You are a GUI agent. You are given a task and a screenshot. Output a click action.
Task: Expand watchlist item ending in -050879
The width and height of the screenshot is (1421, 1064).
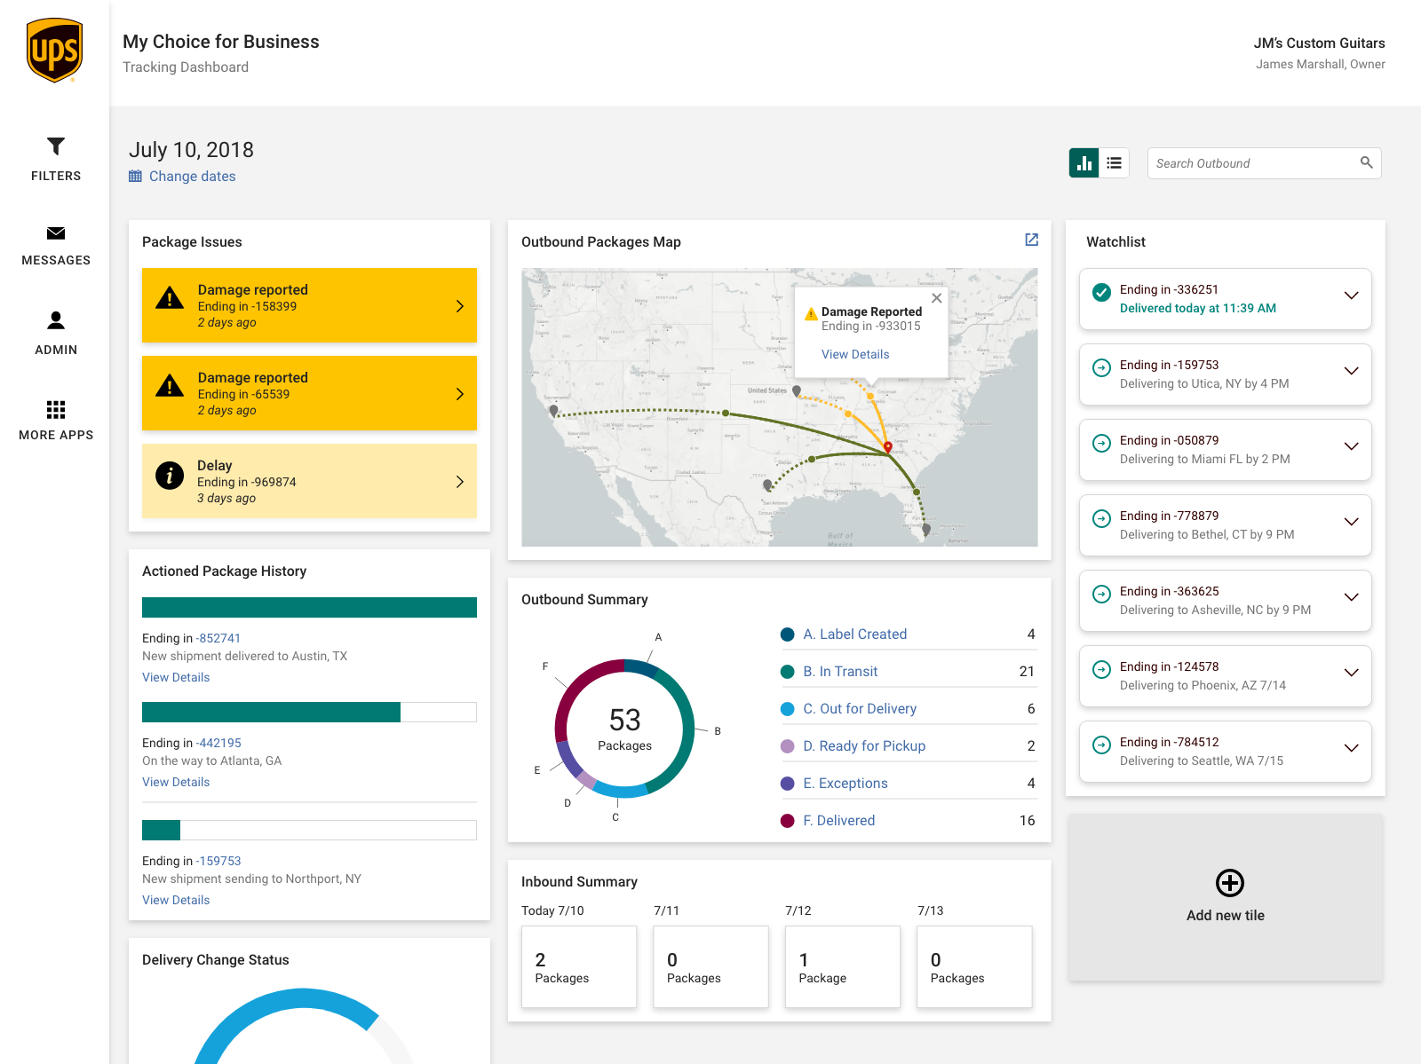pos(1351,446)
